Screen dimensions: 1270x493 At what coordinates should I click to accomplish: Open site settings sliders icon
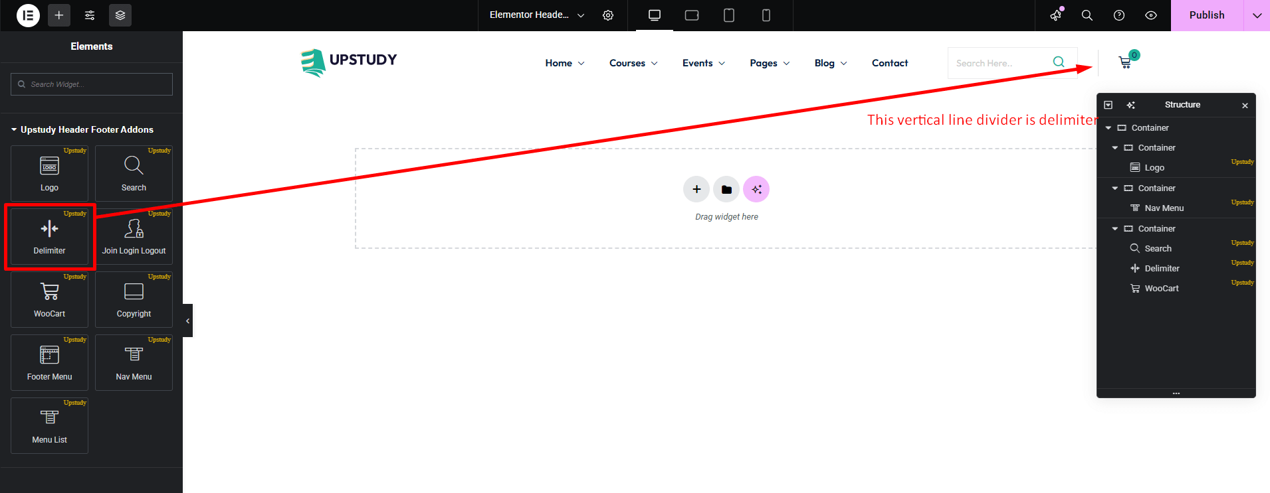[x=90, y=15]
